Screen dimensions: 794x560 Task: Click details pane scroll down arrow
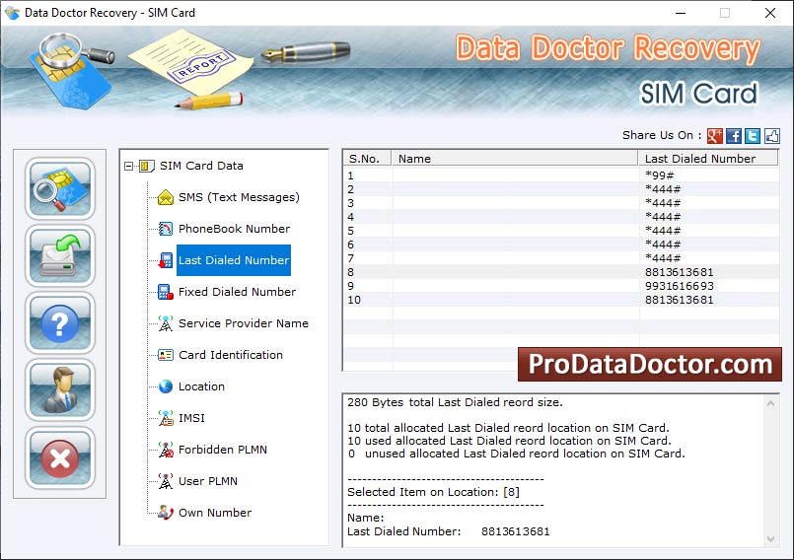pyautogui.click(x=770, y=539)
